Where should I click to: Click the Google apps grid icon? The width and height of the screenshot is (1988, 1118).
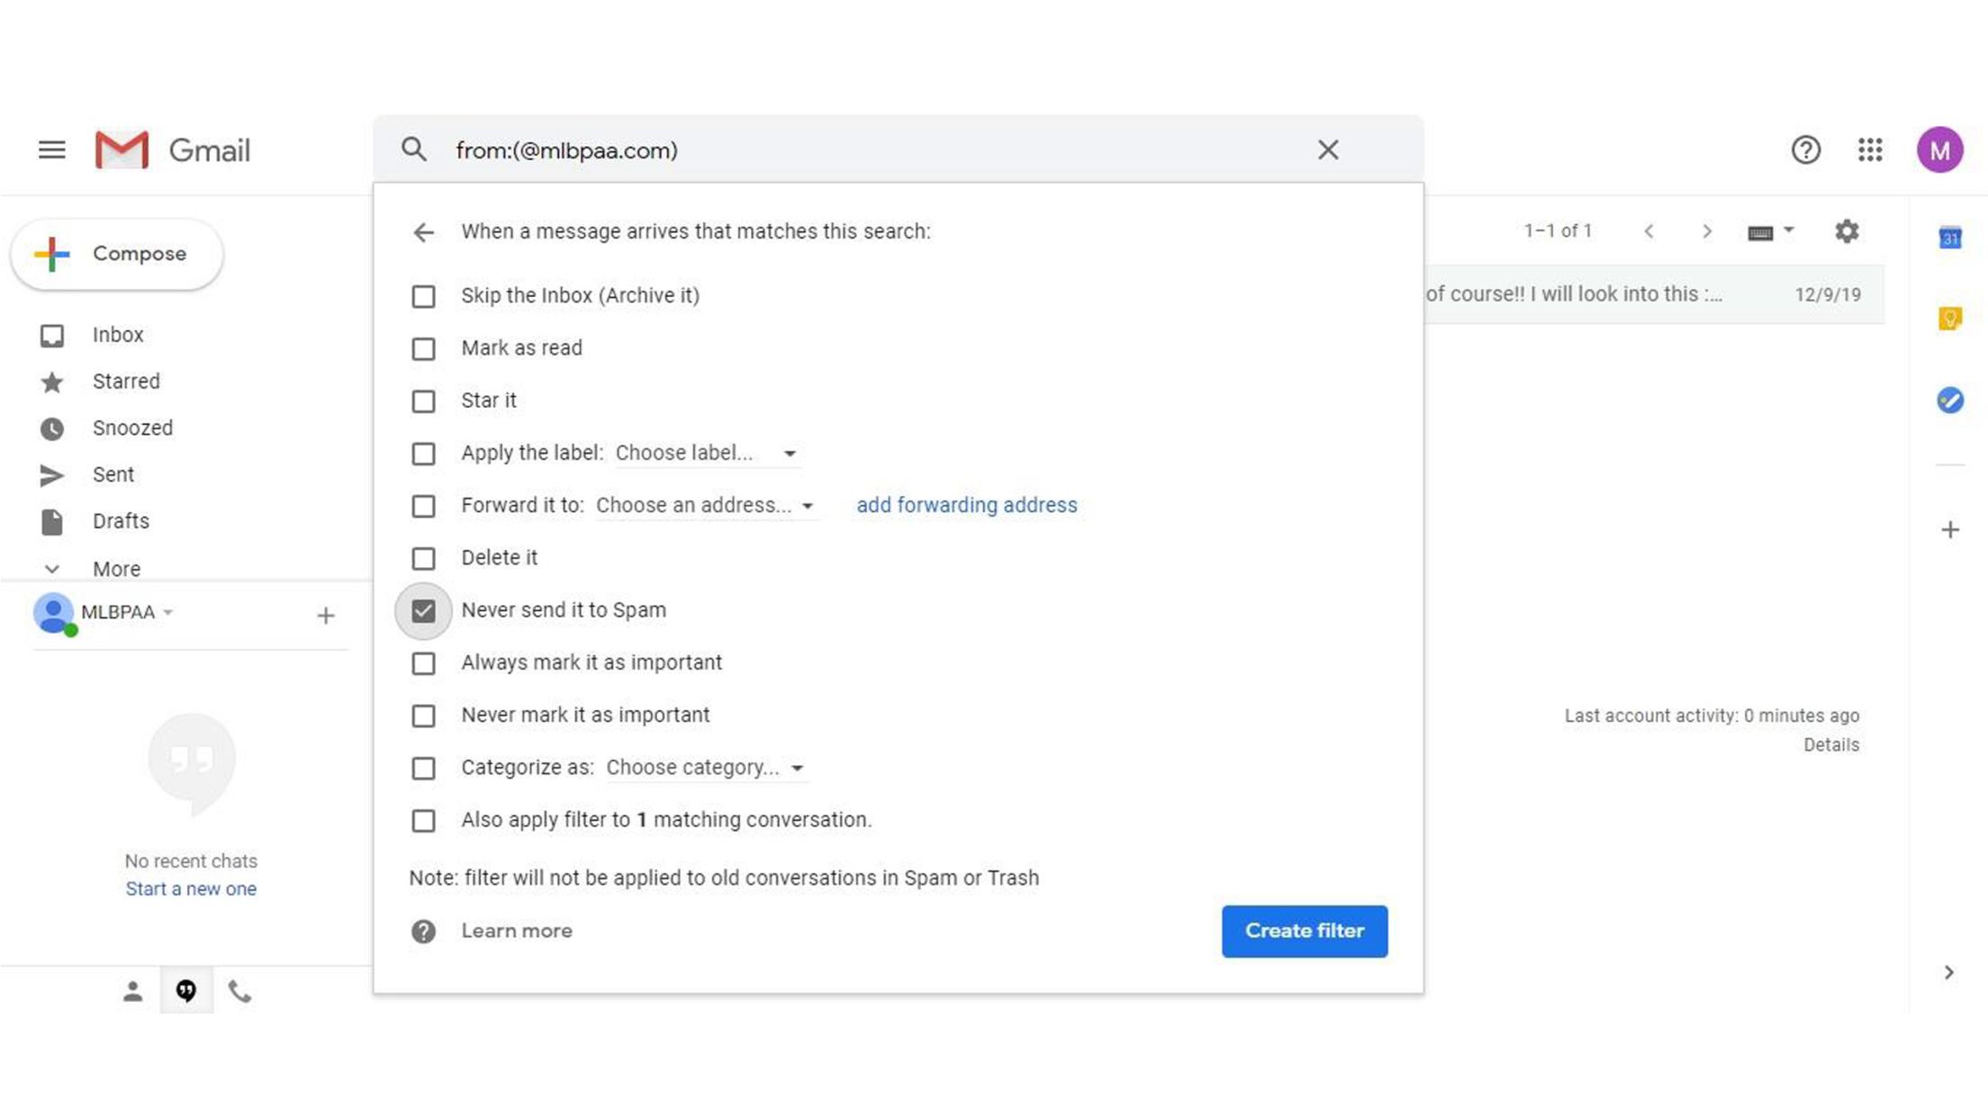(x=1870, y=149)
